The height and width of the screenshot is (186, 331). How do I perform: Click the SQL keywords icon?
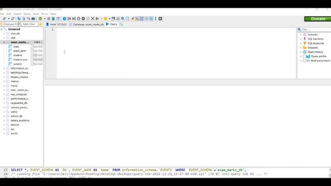(x=305, y=43)
